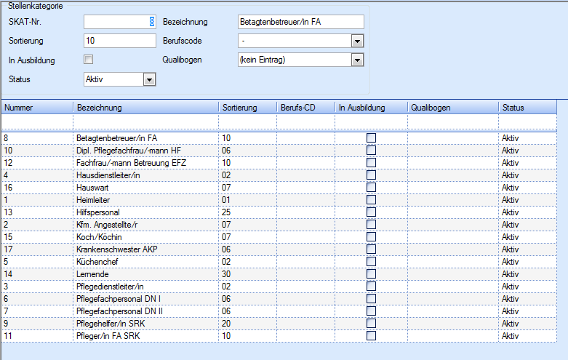The image size is (568, 360).
Task: Select row Pfleger/in FA SRK
Action: [279, 336]
